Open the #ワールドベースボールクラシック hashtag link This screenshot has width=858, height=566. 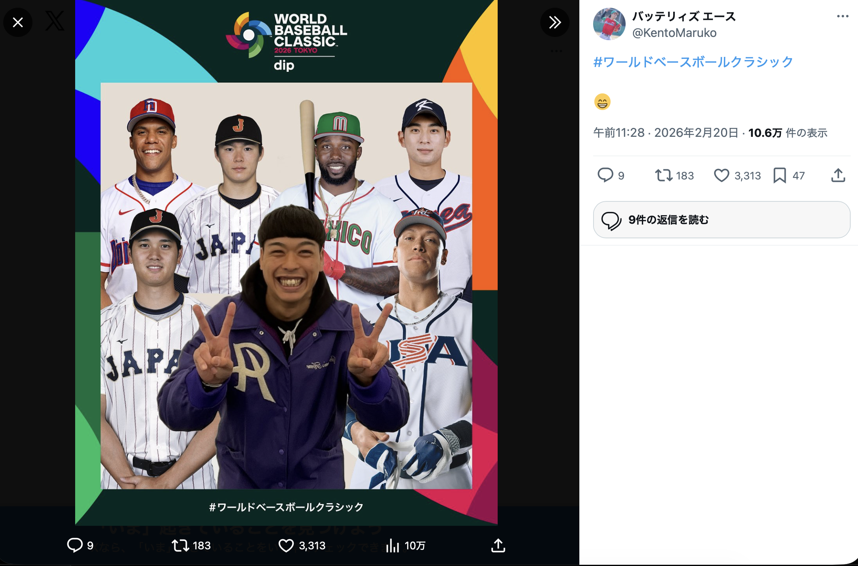[x=693, y=62]
